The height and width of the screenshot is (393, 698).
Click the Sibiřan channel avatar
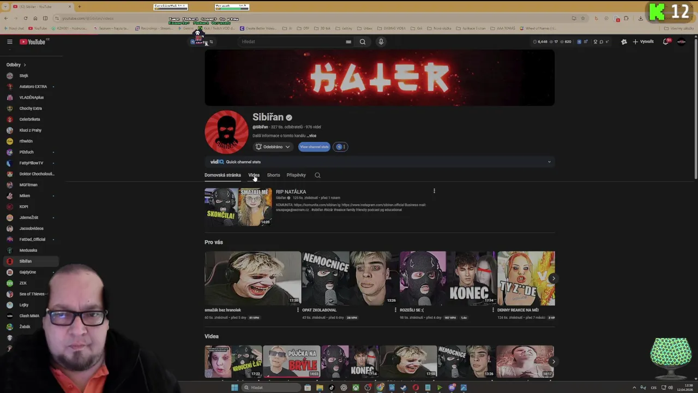click(226, 132)
